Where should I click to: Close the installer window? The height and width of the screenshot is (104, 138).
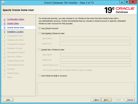pyautogui.click(x=133, y=2)
